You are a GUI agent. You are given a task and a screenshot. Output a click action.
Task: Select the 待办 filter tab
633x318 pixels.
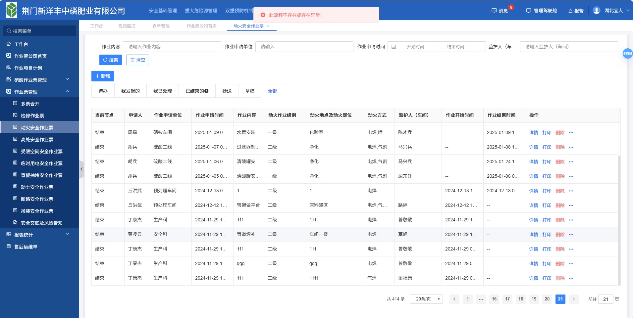click(103, 91)
